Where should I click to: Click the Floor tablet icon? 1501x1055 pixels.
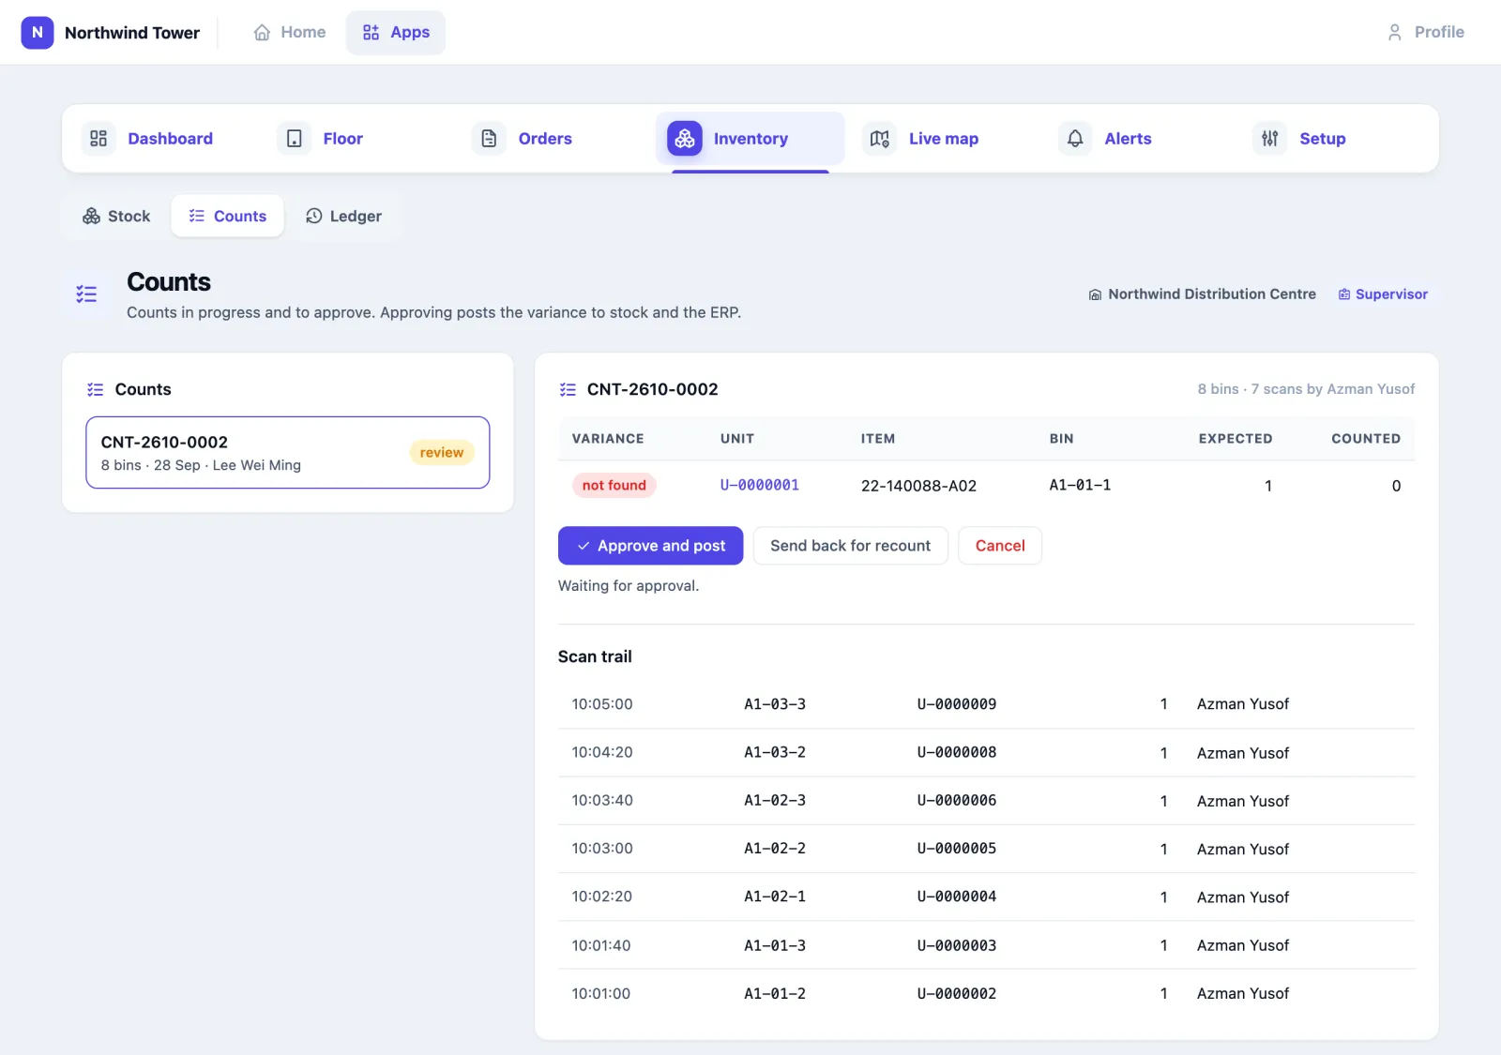tap(295, 139)
